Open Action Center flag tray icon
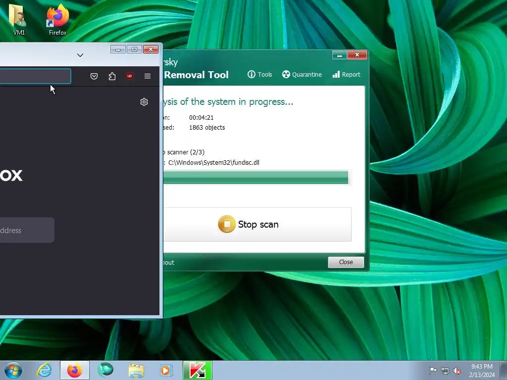Screen dimensions: 507x380 pyautogui.click(x=433, y=371)
